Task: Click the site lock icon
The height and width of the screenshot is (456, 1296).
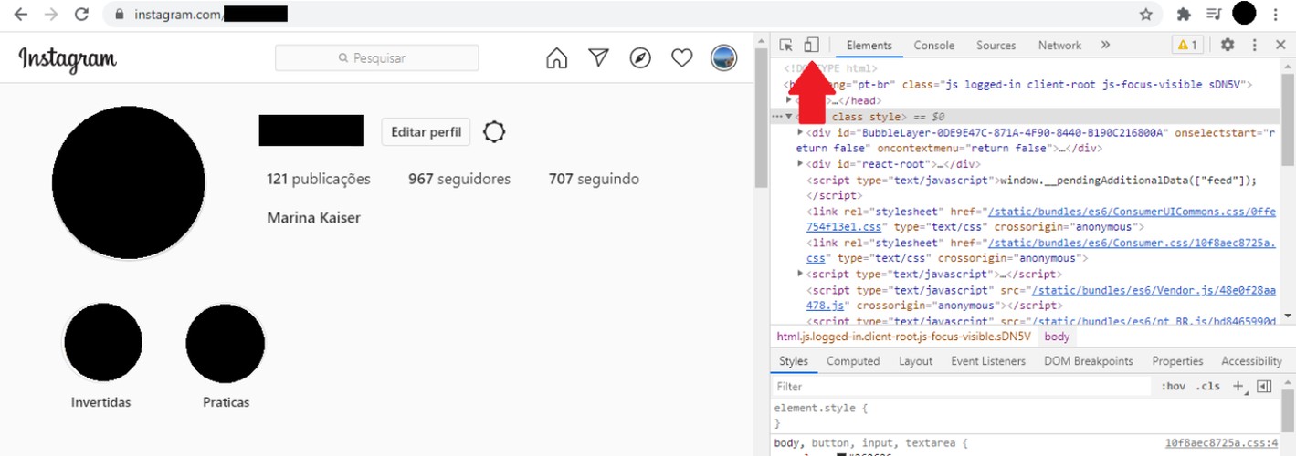Action: point(120,15)
